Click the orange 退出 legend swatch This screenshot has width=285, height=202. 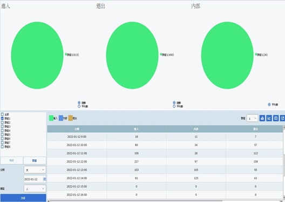pos(71,118)
